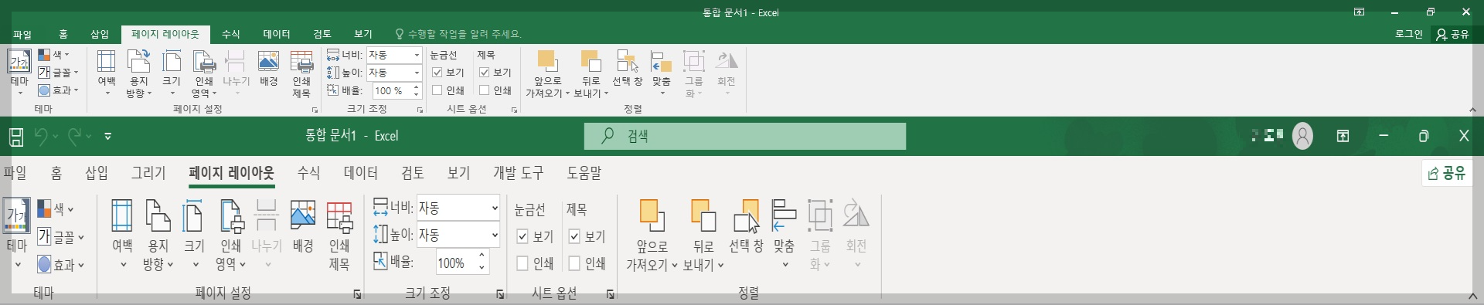The image size is (1484, 305).
Task: Open 여백 margins menu in lower ribbon
Action: [122, 233]
